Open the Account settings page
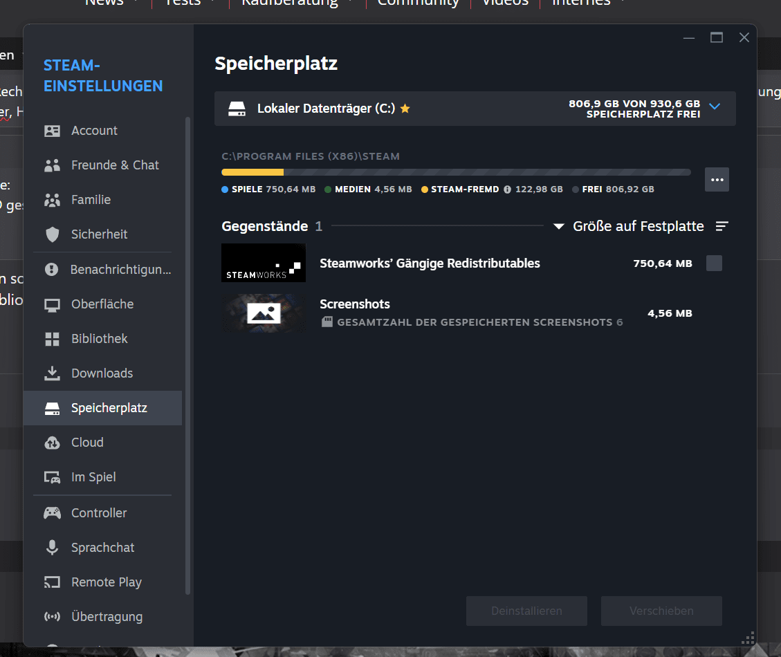 coord(102,131)
